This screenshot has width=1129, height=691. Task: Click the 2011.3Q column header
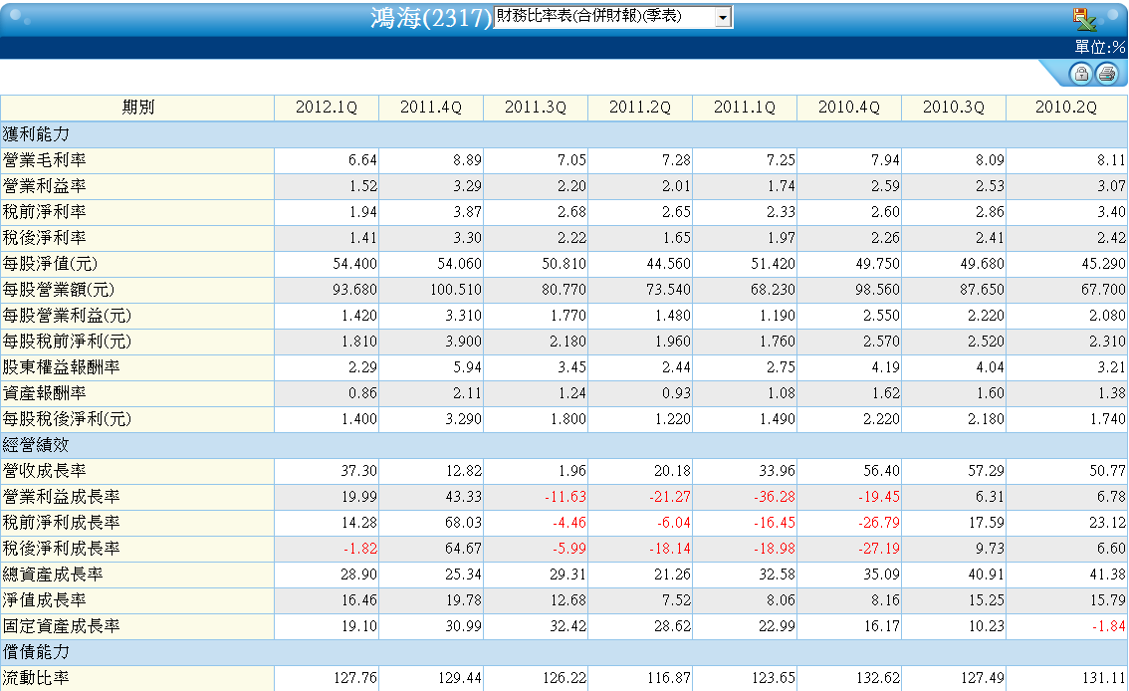pos(535,108)
